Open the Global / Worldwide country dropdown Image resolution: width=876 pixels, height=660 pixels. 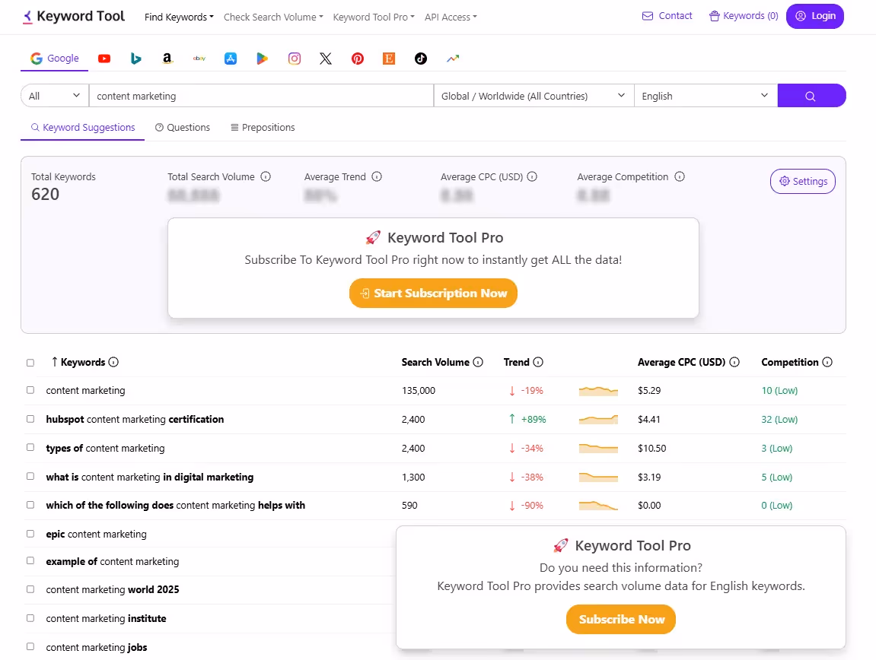click(534, 96)
